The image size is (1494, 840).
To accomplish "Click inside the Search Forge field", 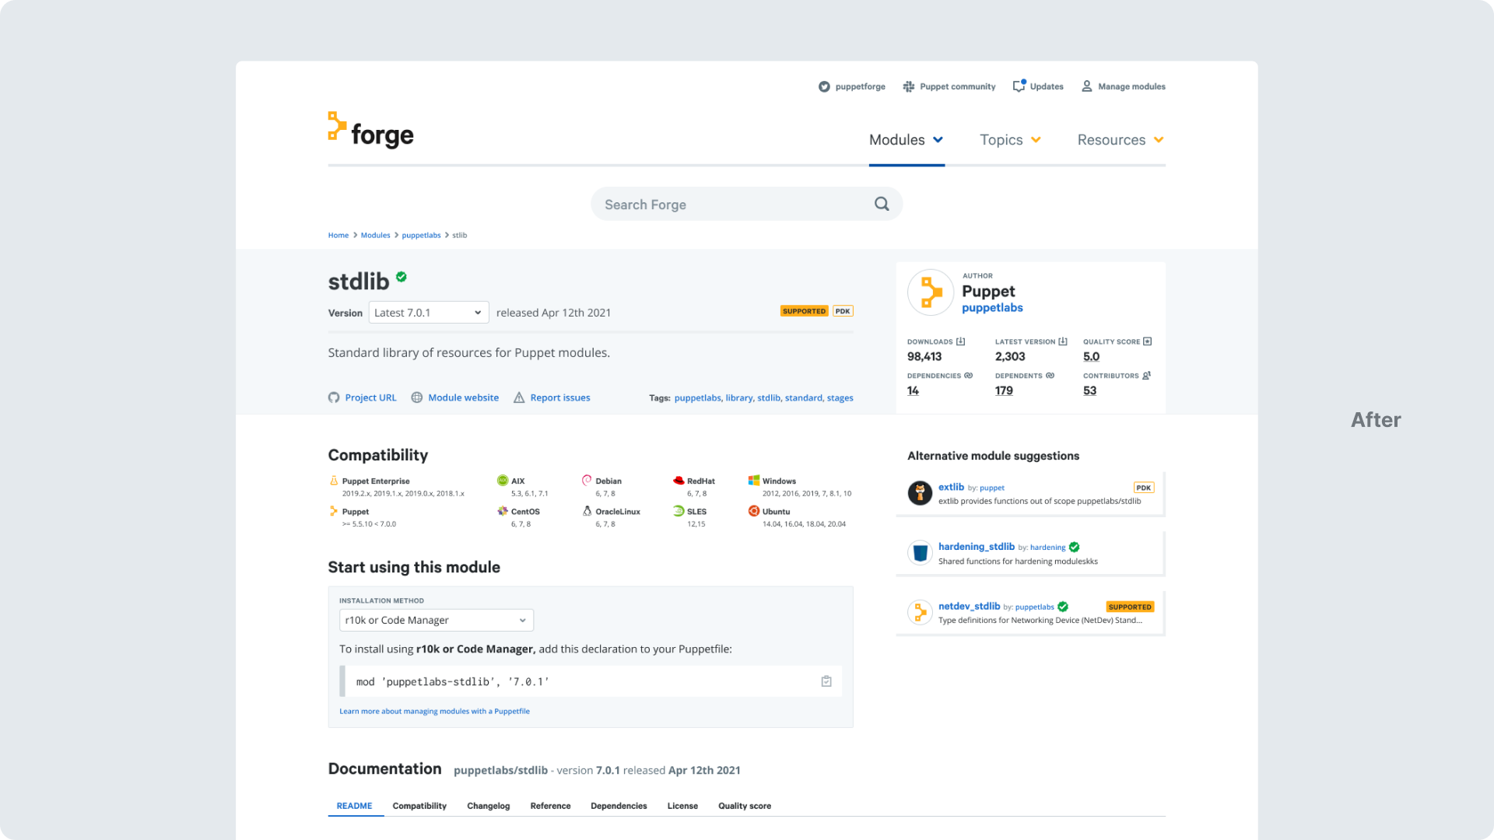I will click(731, 205).
